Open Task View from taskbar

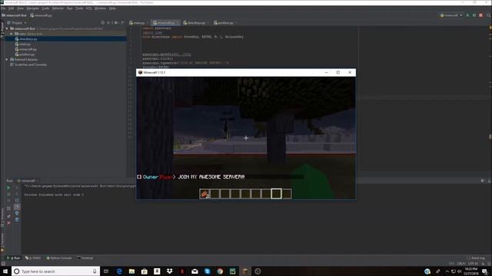[106, 271]
